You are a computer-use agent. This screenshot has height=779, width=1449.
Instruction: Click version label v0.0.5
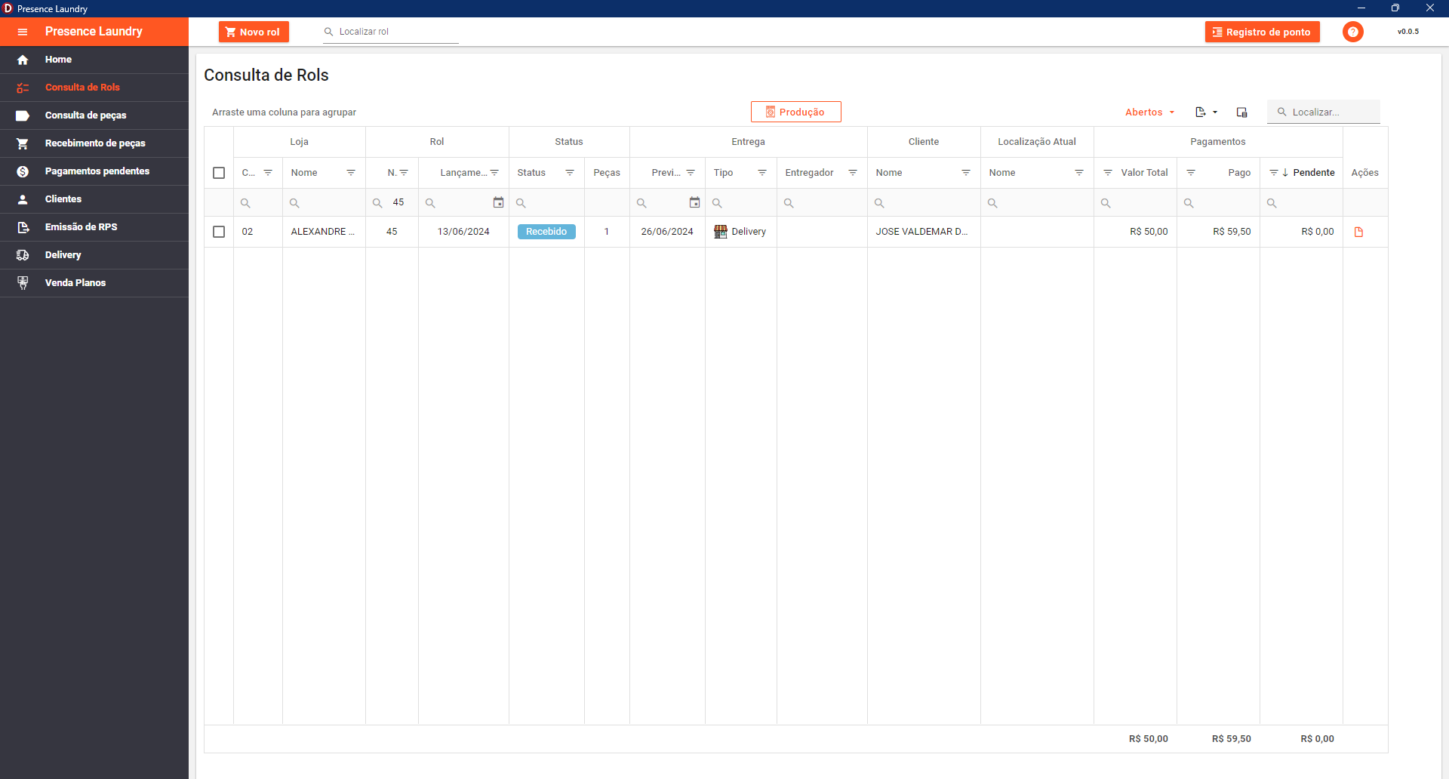coord(1408,32)
